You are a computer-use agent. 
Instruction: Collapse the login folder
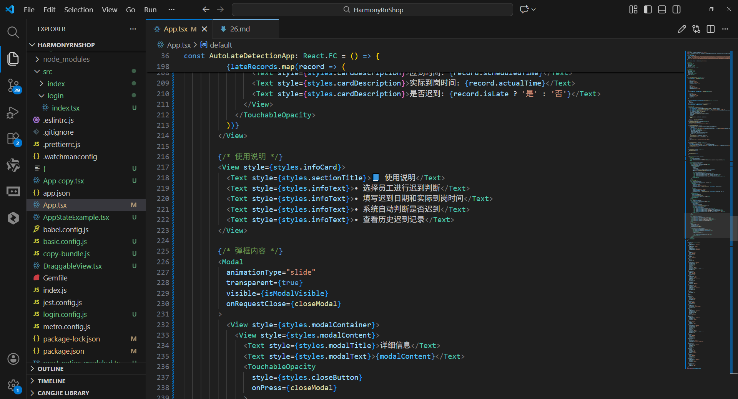[x=86, y=96]
